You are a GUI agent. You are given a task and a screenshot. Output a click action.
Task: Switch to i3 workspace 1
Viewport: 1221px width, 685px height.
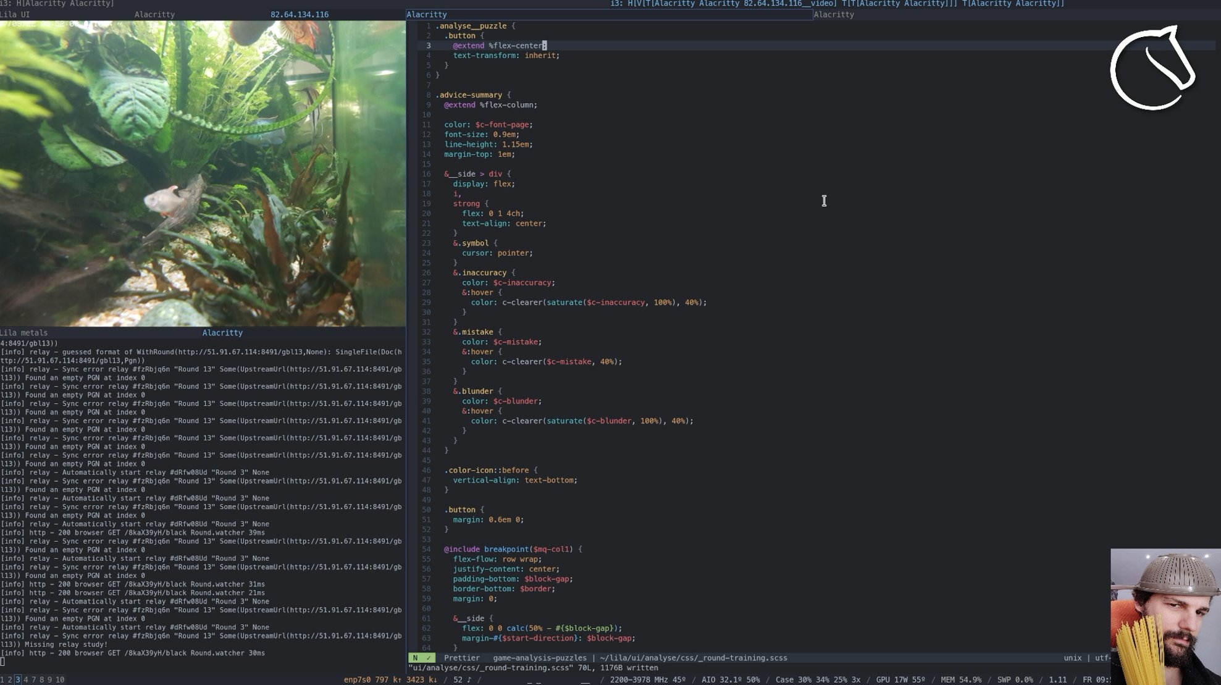(2, 679)
